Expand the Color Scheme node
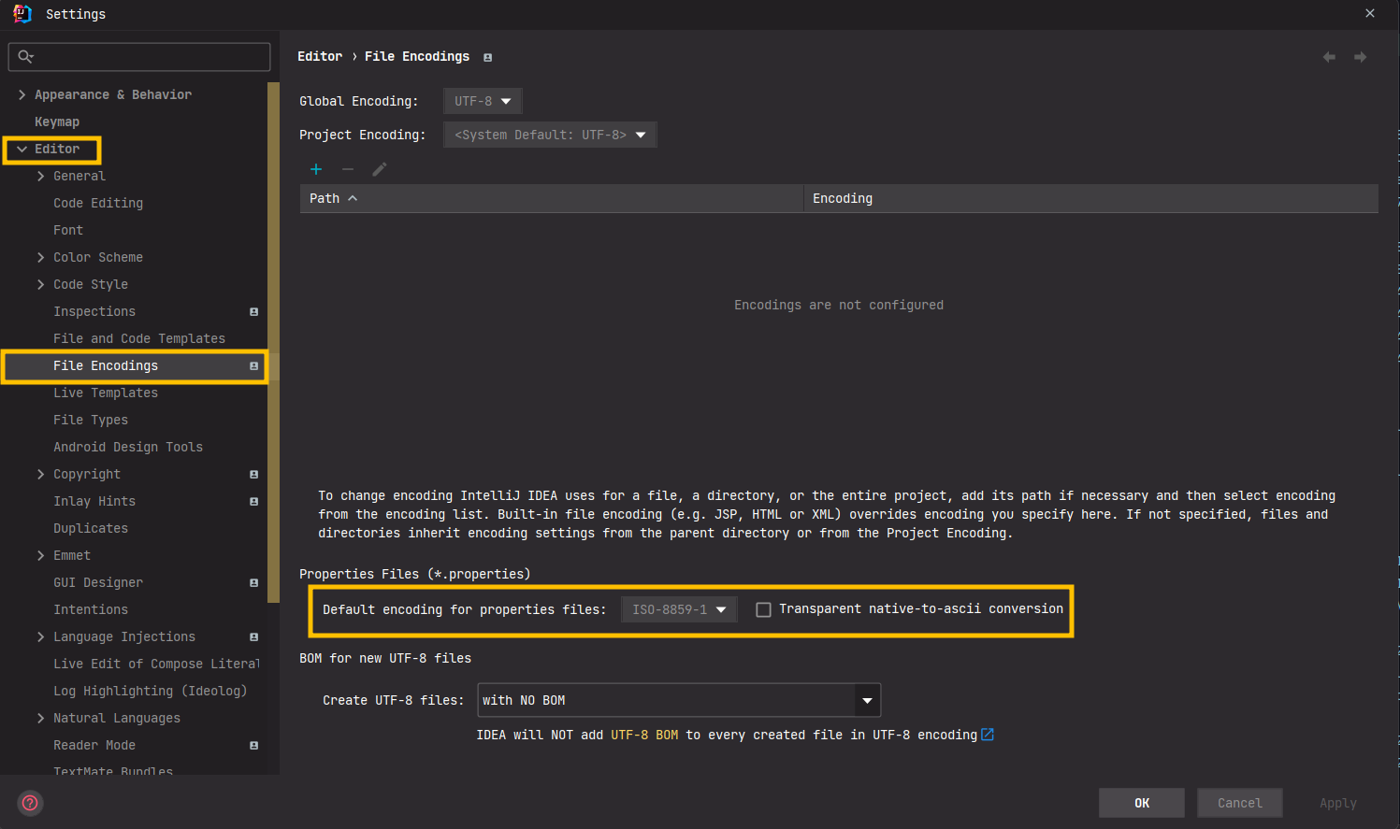The image size is (1400, 829). [x=40, y=257]
